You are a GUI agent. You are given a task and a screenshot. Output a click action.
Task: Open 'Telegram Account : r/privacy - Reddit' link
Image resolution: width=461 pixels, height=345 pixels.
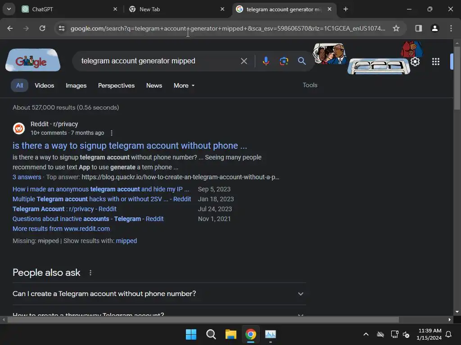(64, 209)
